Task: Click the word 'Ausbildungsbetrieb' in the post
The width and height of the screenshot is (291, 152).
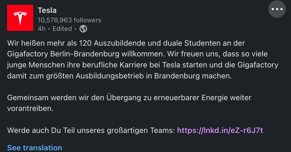Action: pyautogui.click(x=110, y=76)
